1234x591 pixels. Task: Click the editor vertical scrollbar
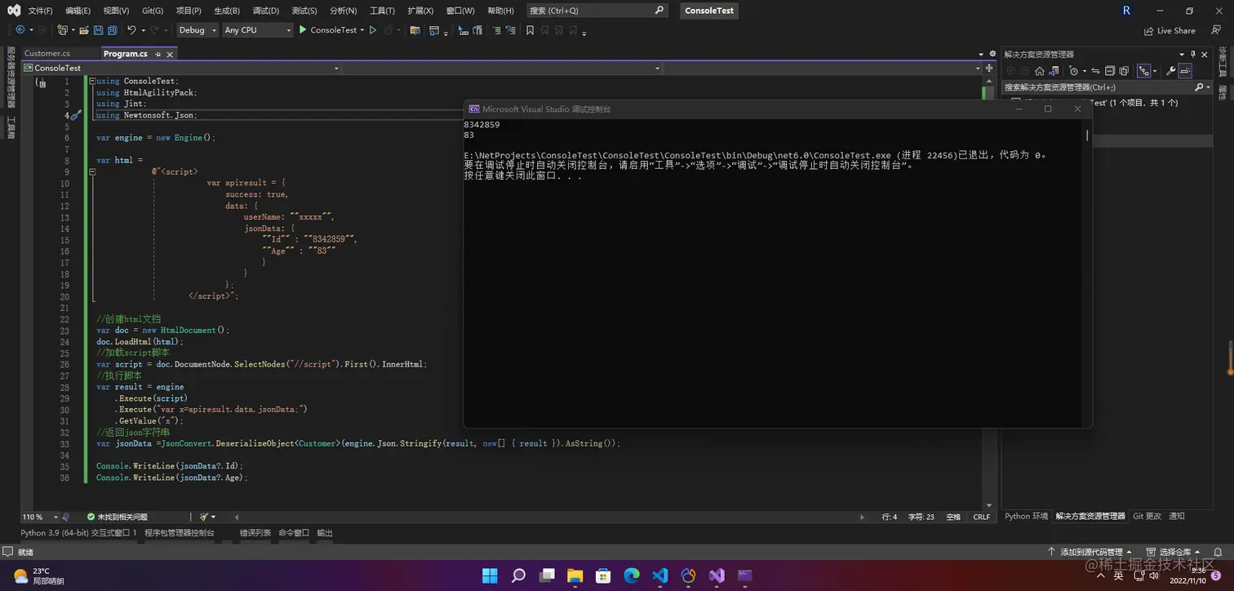coord(990,291)
